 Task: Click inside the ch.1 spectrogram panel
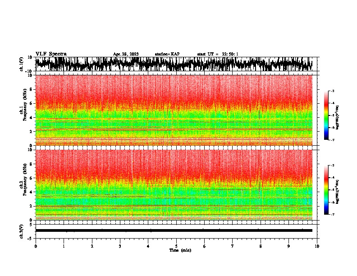174,110
